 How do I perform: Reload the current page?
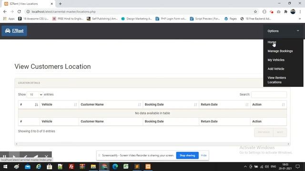pos(19,11)
